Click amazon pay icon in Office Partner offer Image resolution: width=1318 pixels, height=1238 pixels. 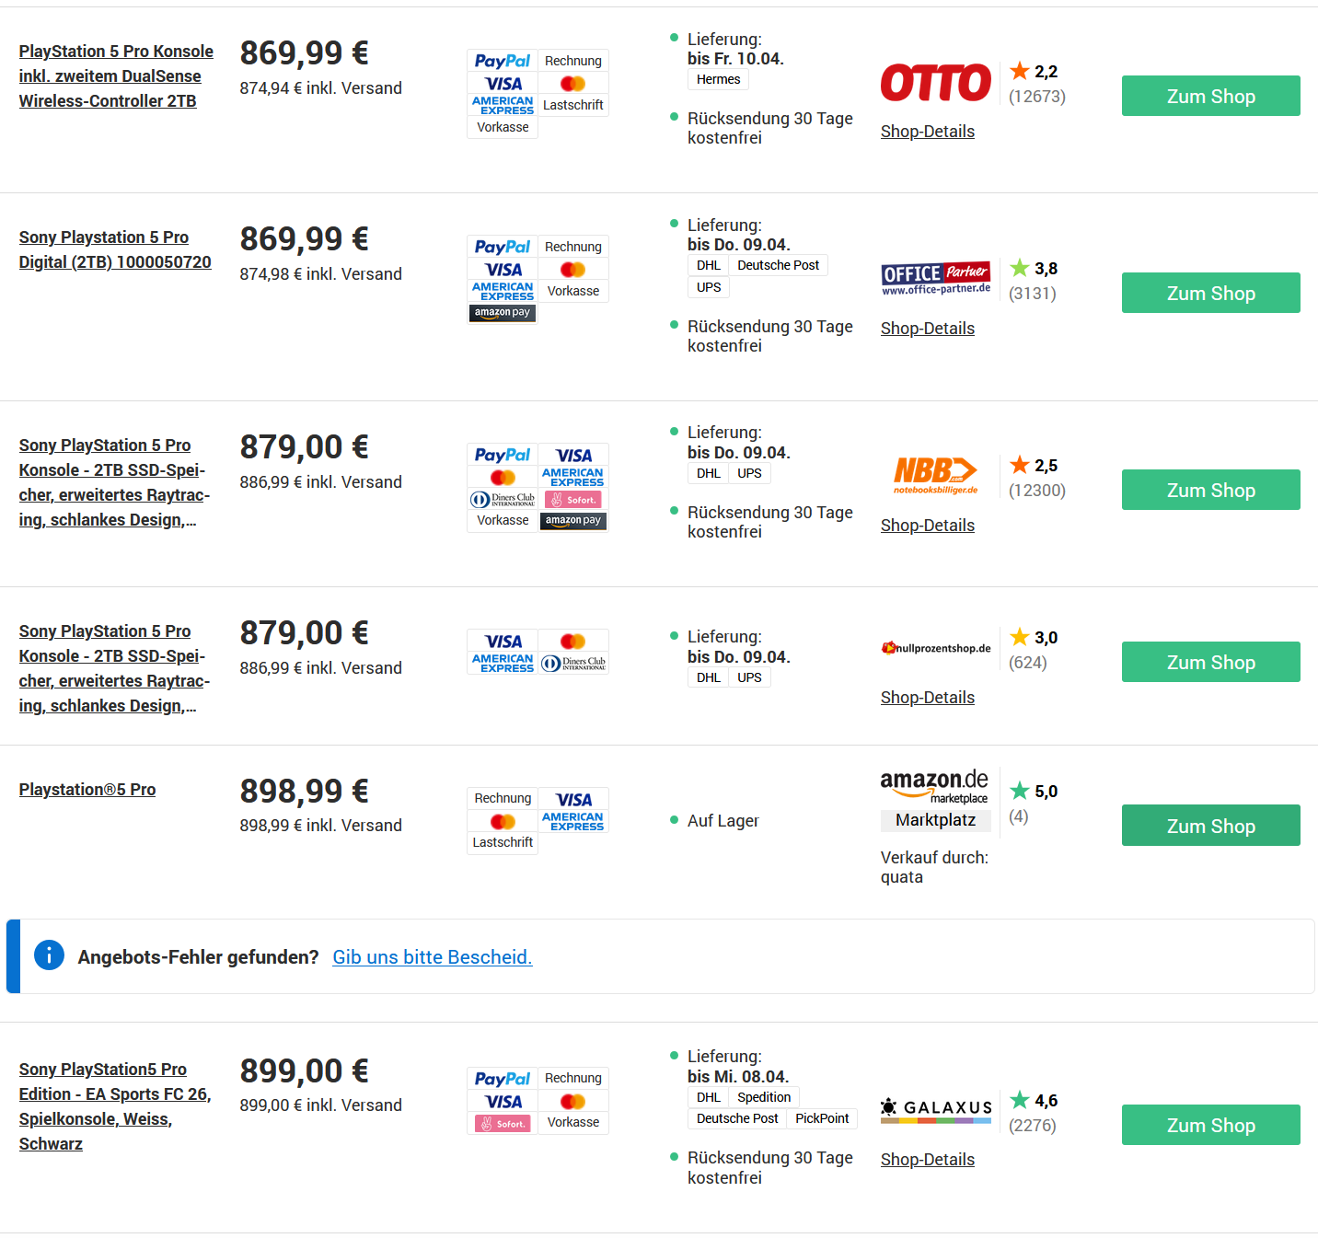[x=503, y=313]
